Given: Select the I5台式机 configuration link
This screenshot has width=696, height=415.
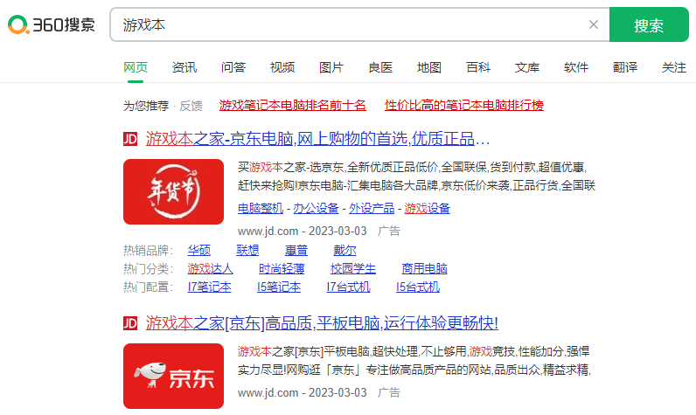Looking at the screenshot, I should (418, 287).
